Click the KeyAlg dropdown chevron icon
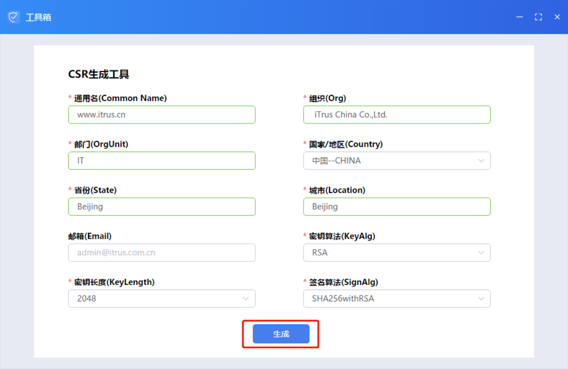 [x=481, y=252]
